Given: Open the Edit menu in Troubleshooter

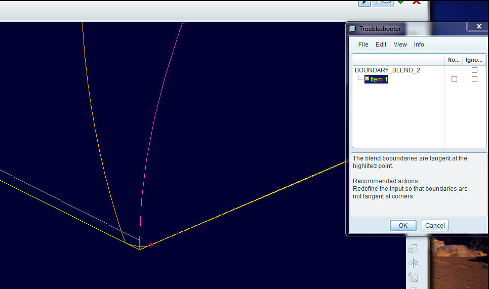Looking at the screenshot, I should [381, 45].
